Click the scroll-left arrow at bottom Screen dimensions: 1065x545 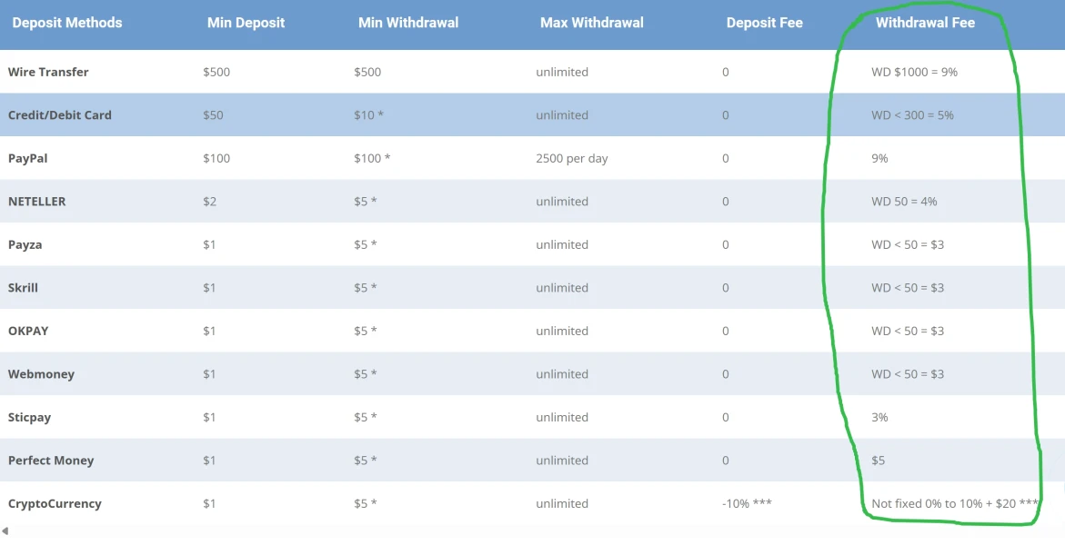coord(5,530)
